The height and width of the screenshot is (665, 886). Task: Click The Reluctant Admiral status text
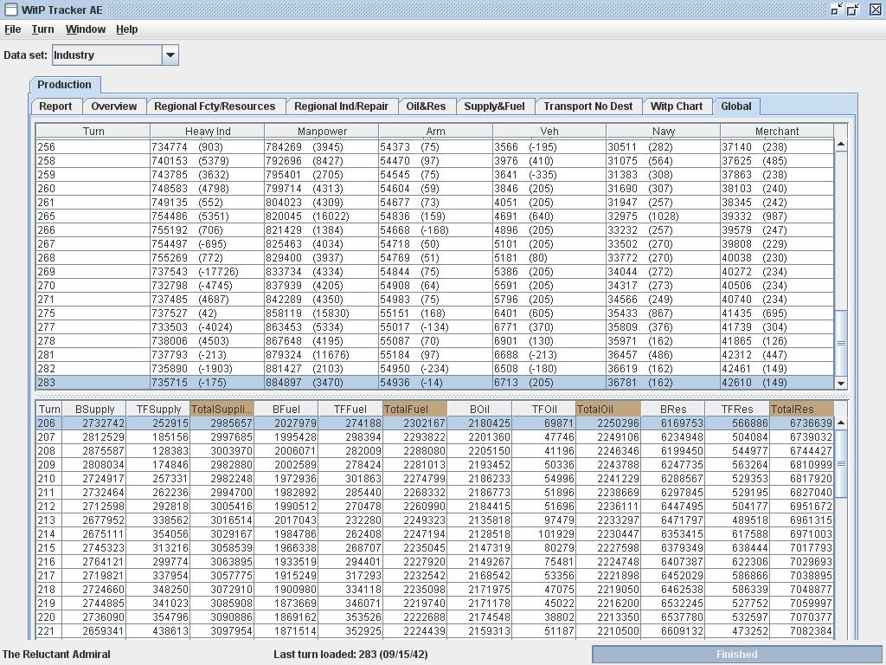pyautogui.click(x=56, y=655)
